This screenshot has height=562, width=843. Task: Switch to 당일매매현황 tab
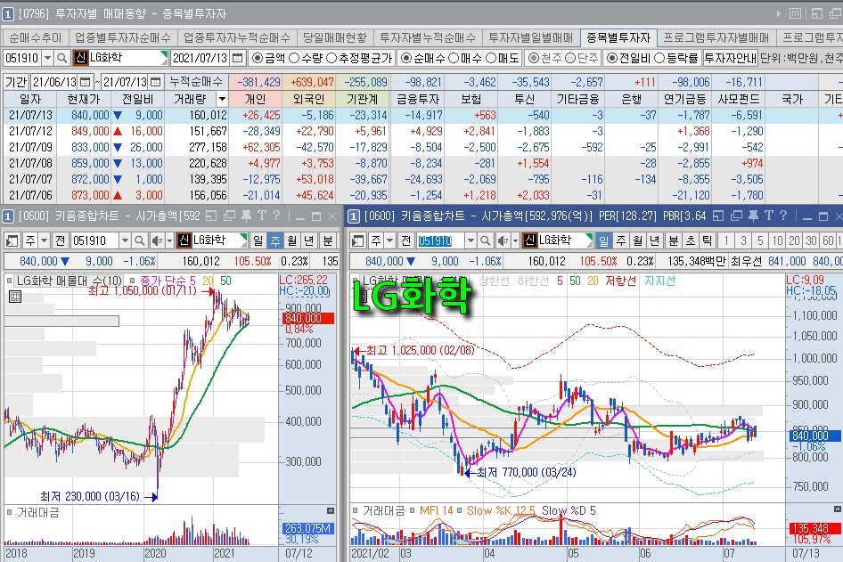[x=334, y=37]
